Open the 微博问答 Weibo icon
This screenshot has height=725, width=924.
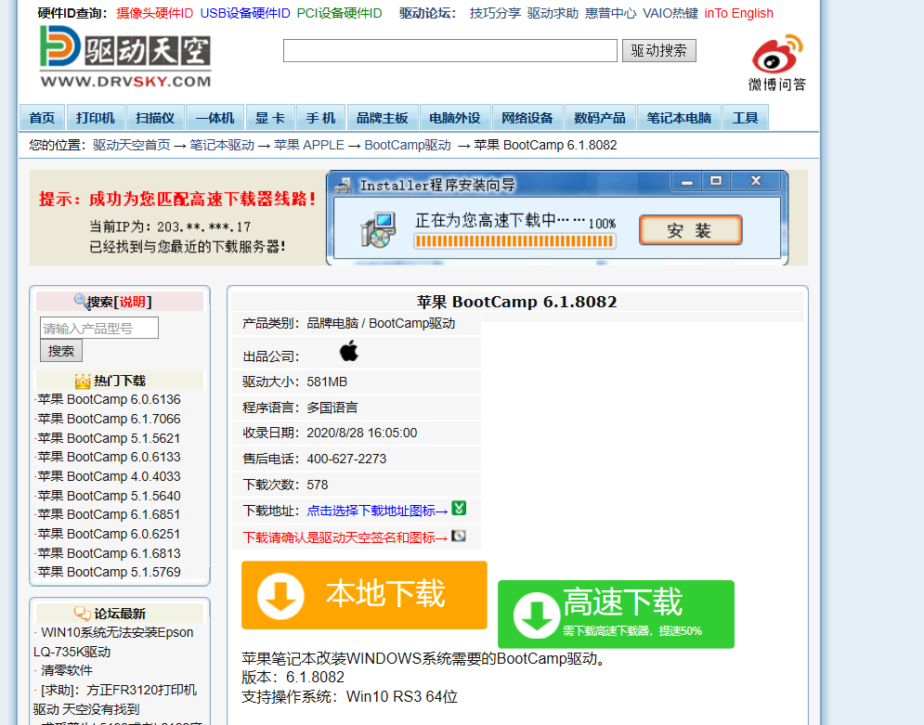[776, 56]
